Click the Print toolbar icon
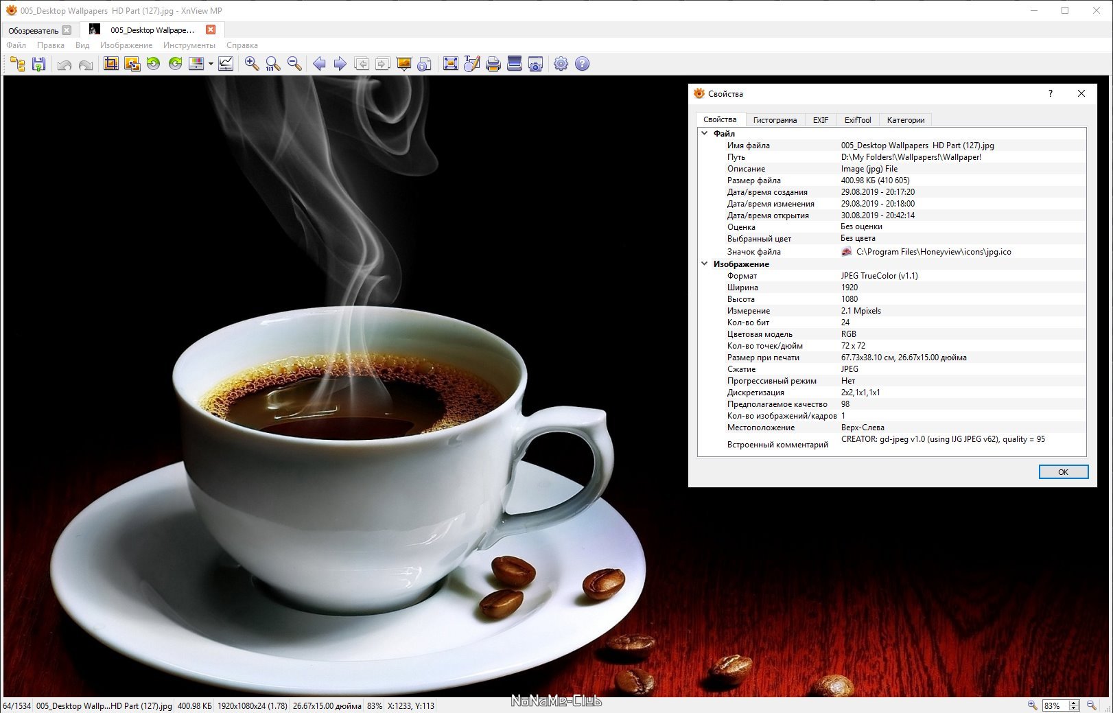Screen dimensions: 1113x713 point(493,64)
